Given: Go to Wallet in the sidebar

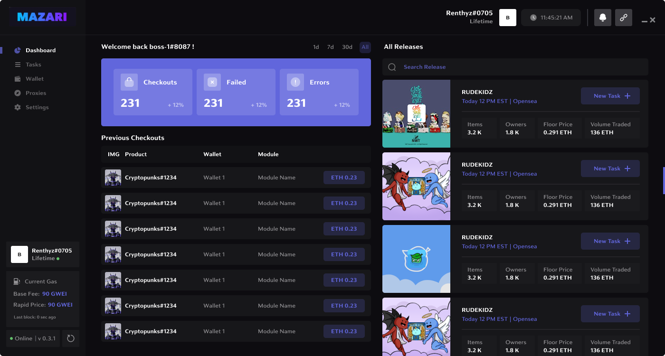Looking at the screenshot, I should click(34, 79).
